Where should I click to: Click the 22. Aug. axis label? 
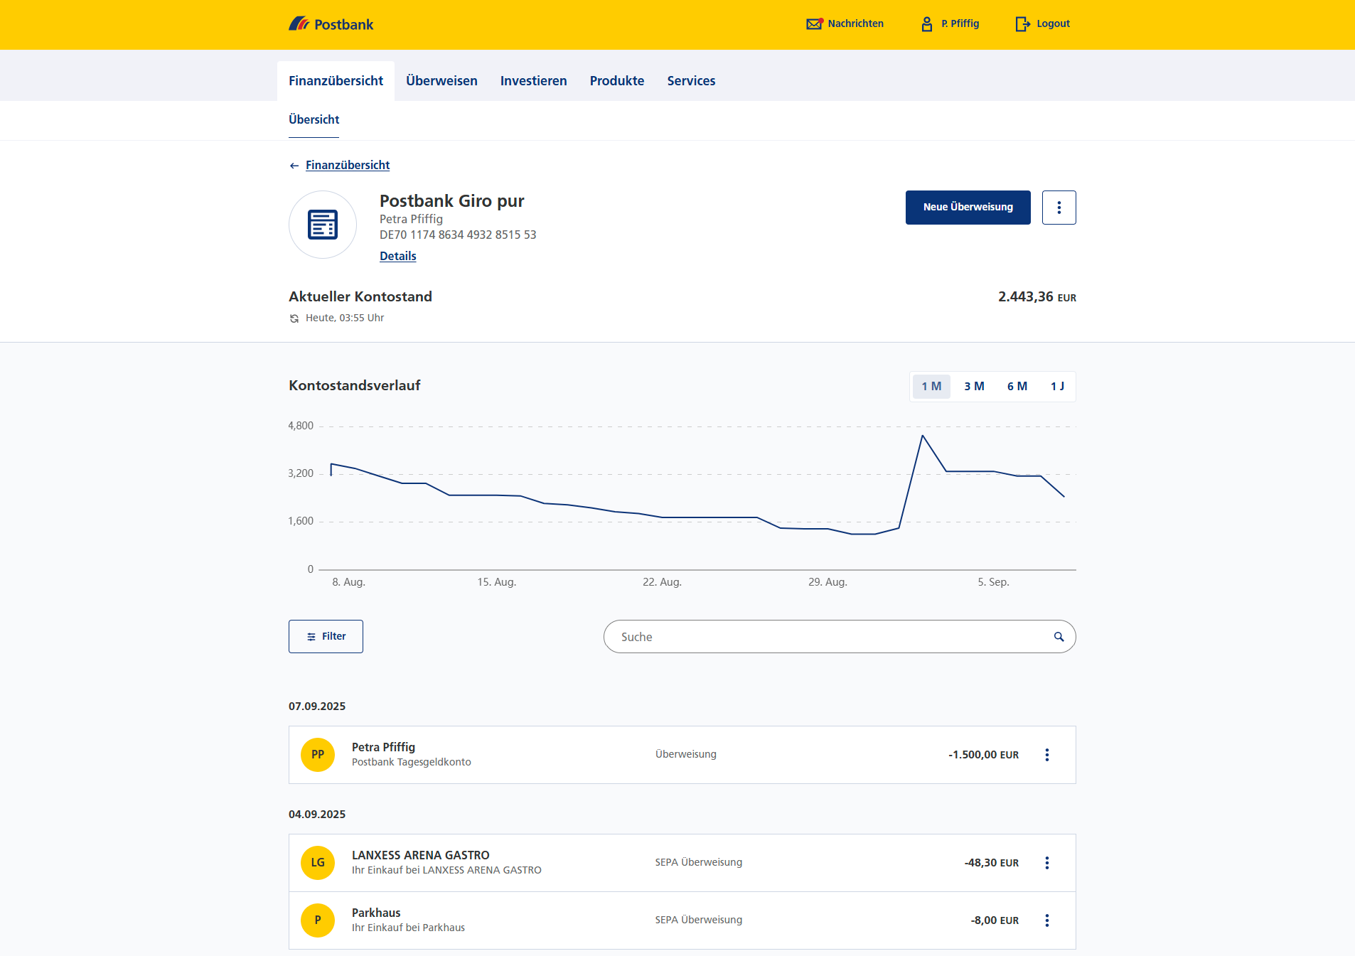coord(662,582)
